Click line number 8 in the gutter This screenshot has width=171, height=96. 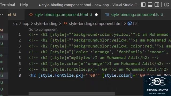[x=20, y=75]
